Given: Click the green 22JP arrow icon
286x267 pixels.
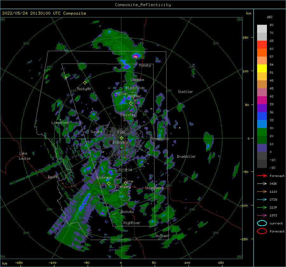Looking at the screenshot, I should (262, 207).
